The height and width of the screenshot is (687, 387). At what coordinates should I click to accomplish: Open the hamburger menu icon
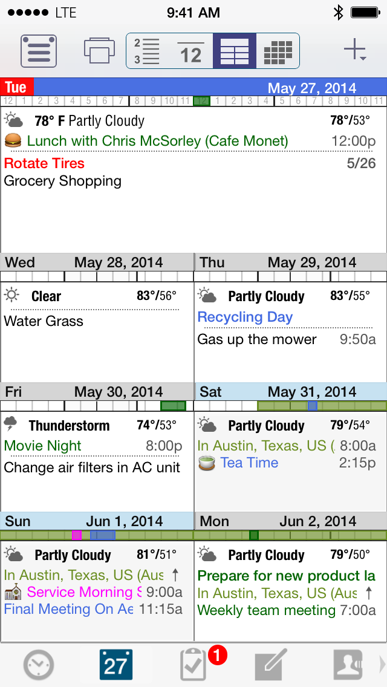tap(39, 51)
